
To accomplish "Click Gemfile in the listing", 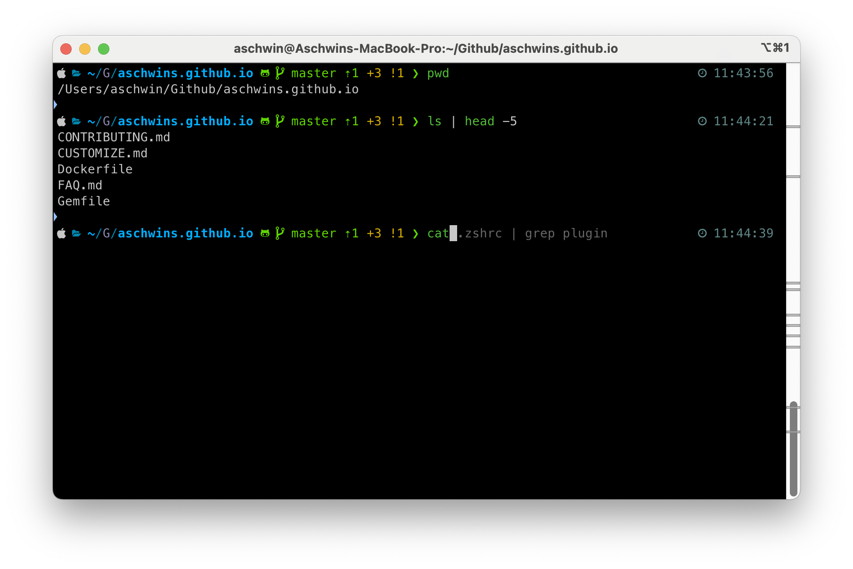I will pos(83,202).
